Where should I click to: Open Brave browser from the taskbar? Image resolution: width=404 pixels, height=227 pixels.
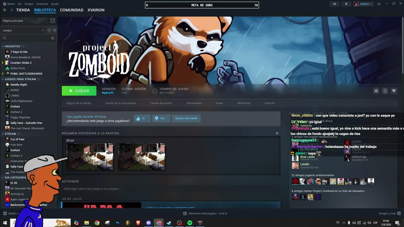(x=138, y=223)
